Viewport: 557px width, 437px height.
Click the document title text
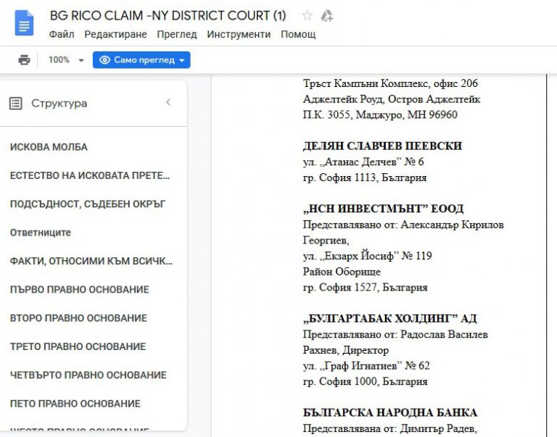[168, 15]
